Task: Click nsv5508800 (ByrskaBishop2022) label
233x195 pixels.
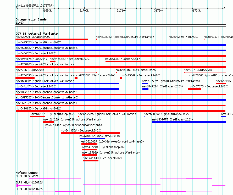Action: tap(167, 114)
